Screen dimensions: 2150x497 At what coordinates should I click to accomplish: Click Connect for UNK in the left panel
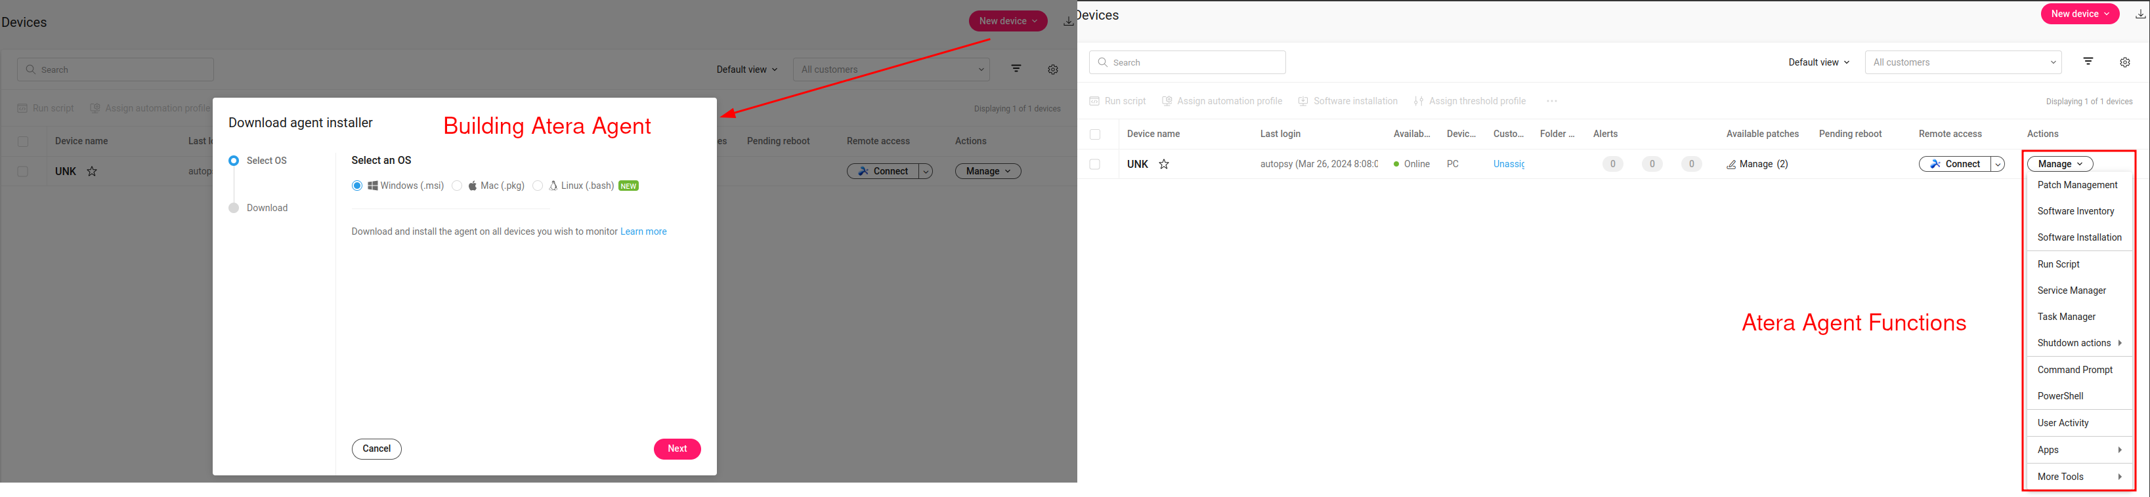[883, 172]
